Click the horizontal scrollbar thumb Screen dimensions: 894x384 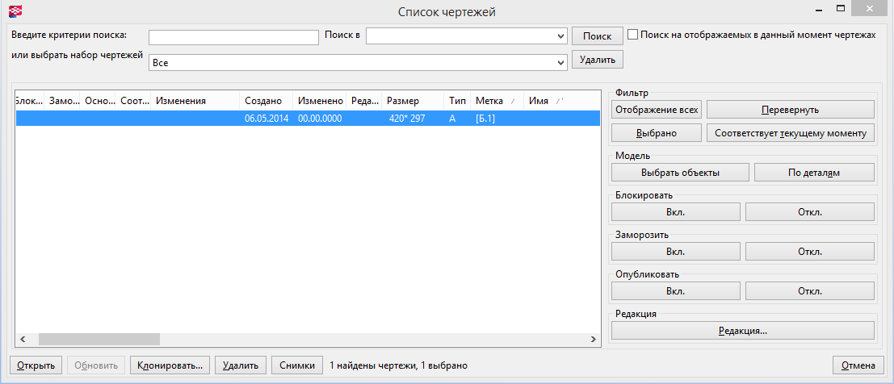tap(99, 339)
